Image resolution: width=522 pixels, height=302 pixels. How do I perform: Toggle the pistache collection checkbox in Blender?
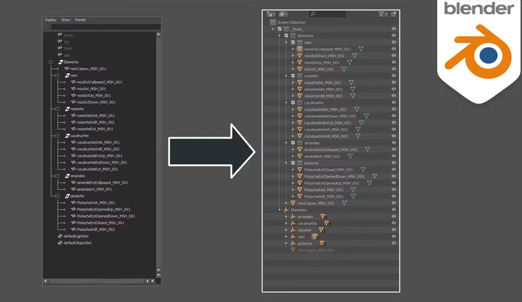click(x=293, y=163)
